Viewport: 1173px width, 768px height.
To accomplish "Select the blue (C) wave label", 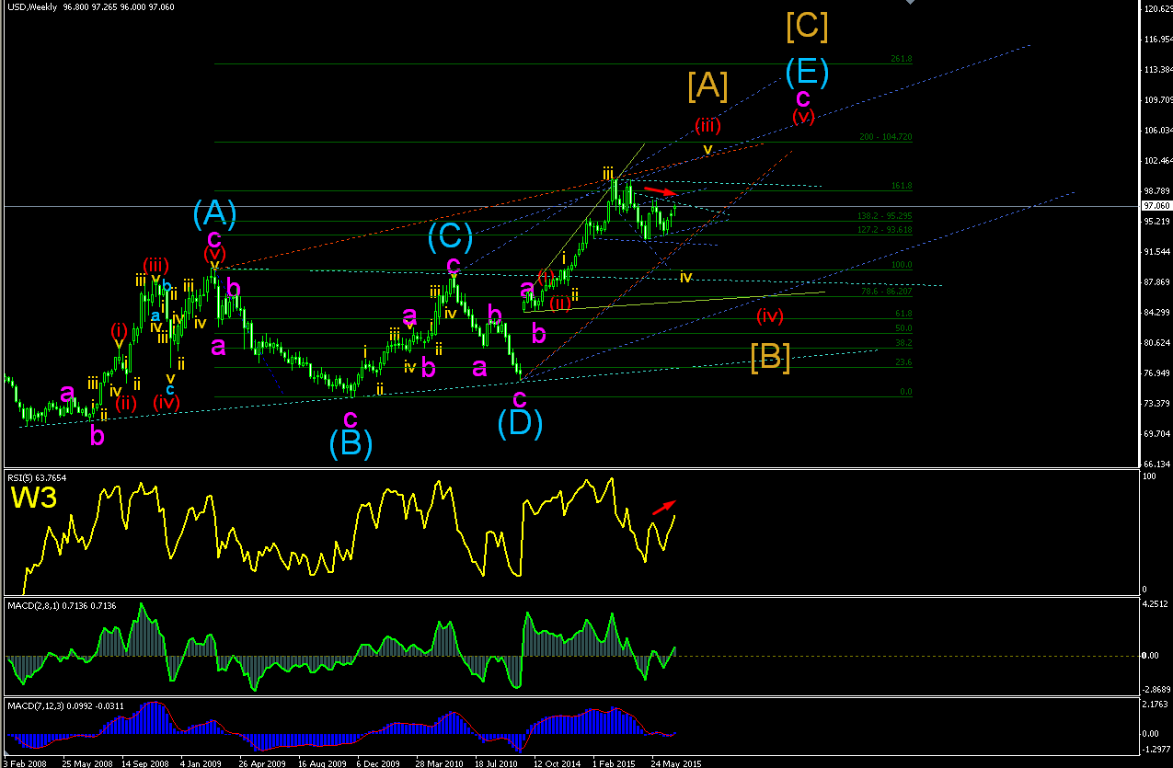I will click(x=451, y=237).
